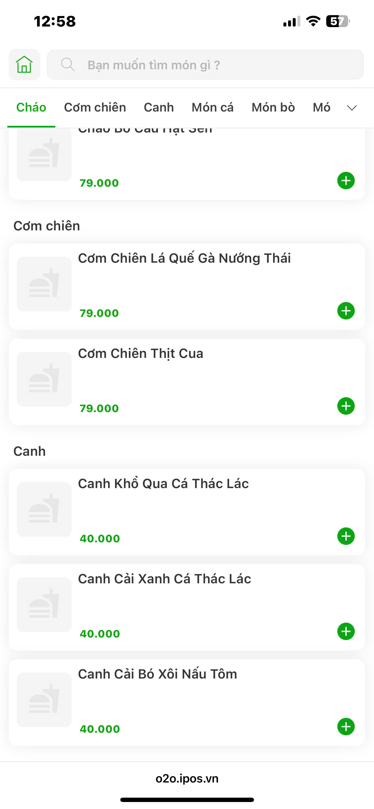Tap the search magnifier icon
This screenshot has width=374, height=809.
click(x=68, y=64)
